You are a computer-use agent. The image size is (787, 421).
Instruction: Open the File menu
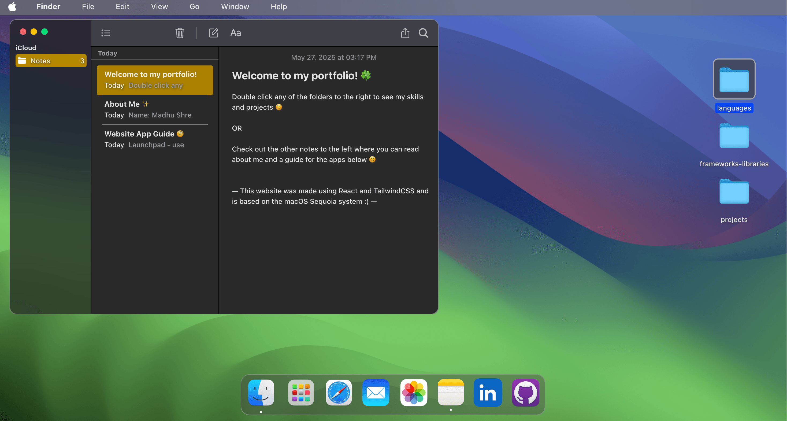point(88,6)
